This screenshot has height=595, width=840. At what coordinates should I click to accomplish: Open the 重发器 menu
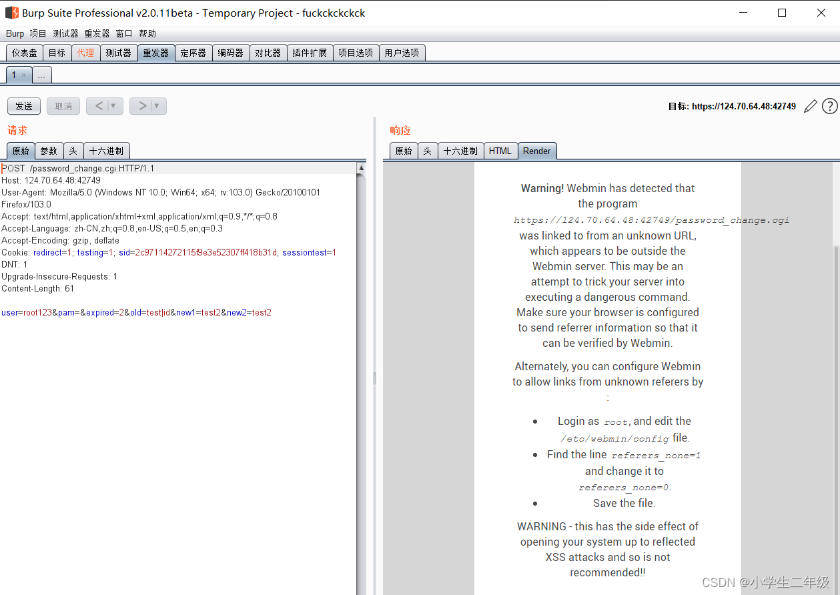click(x=97, y=33)
